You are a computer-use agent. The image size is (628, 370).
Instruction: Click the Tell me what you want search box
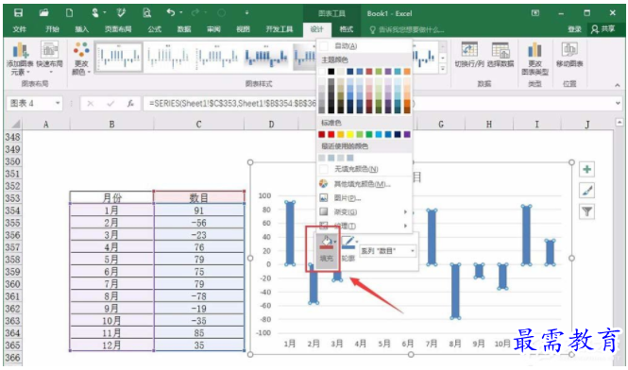pyautogui.click(x=406, y=29)
